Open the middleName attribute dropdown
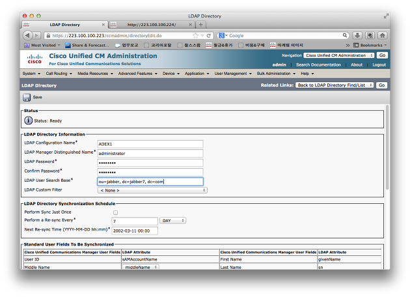The width and height of the screenshot is (410, 297). [x=141, y=267]
